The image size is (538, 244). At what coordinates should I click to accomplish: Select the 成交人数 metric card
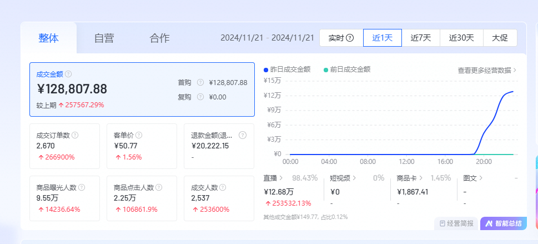(x=219, y=198)
